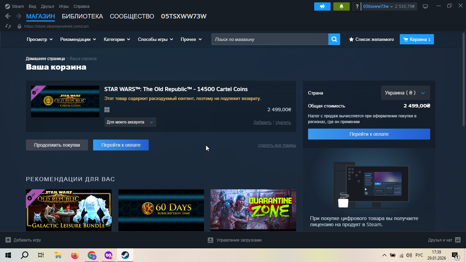This screenshot has height=262, width=466.
Task: Click the store search magnifier button
Action: tap(334, 39)
